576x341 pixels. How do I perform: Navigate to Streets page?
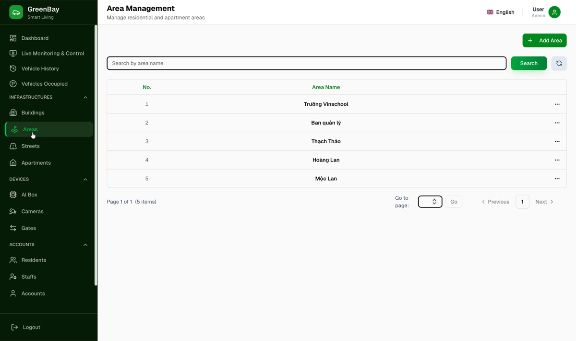48,146
